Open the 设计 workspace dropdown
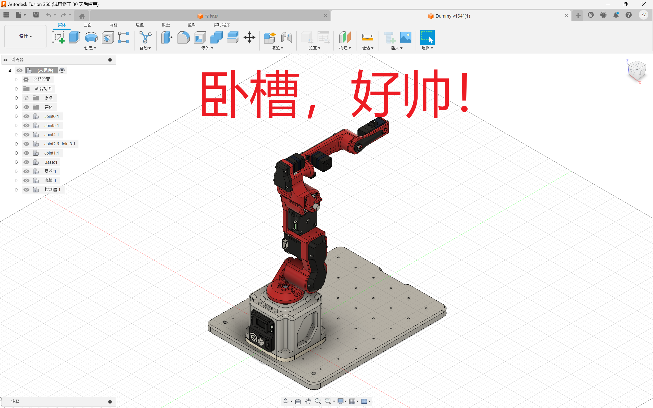Image resolution: width=653 pixels, height=408 pixels. click(x=25, y=36)
